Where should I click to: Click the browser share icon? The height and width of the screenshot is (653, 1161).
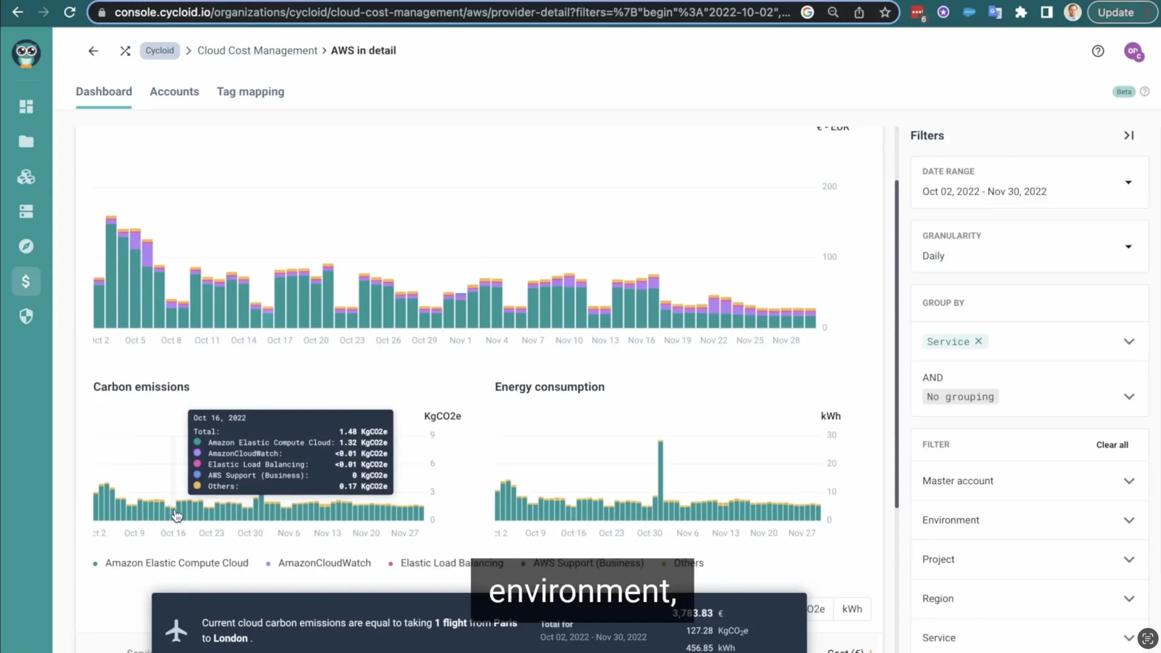pyautogui.click(x=859, y=12)
